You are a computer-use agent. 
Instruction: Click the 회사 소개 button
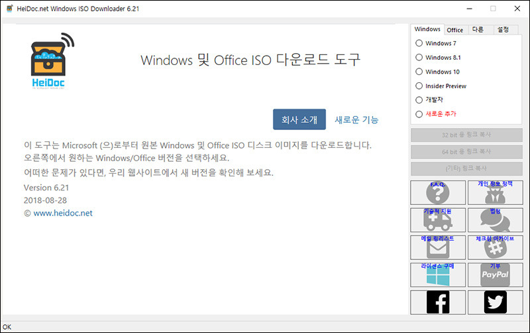(x=299, y=119)
